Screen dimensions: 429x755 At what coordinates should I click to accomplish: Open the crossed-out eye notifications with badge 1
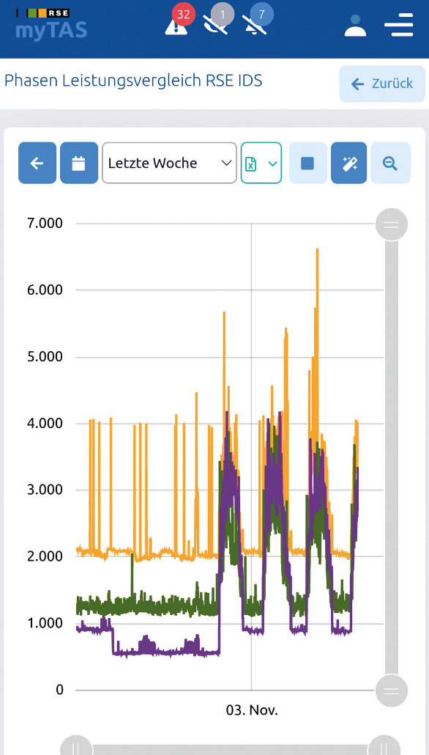click(x=217, y=21)
